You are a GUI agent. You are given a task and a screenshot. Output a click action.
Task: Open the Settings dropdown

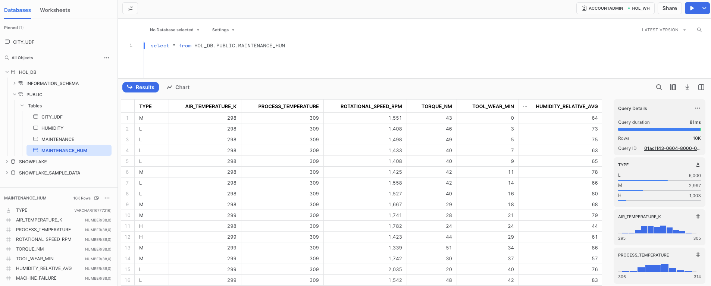(223, 30)
